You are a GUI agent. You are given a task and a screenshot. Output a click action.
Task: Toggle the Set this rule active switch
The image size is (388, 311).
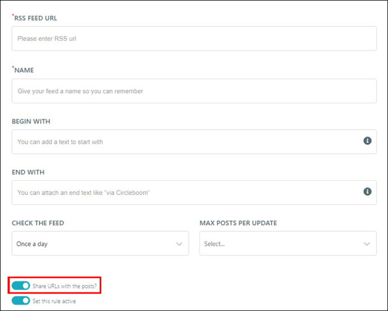(x=21, y=301)
